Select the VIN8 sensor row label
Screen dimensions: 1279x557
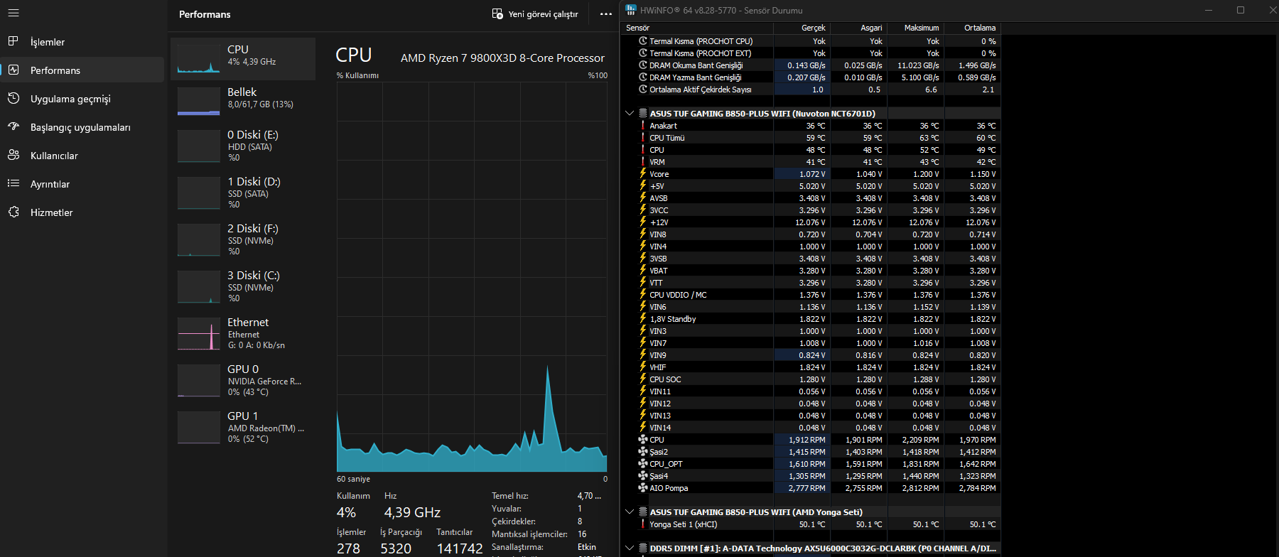(658, 234)
